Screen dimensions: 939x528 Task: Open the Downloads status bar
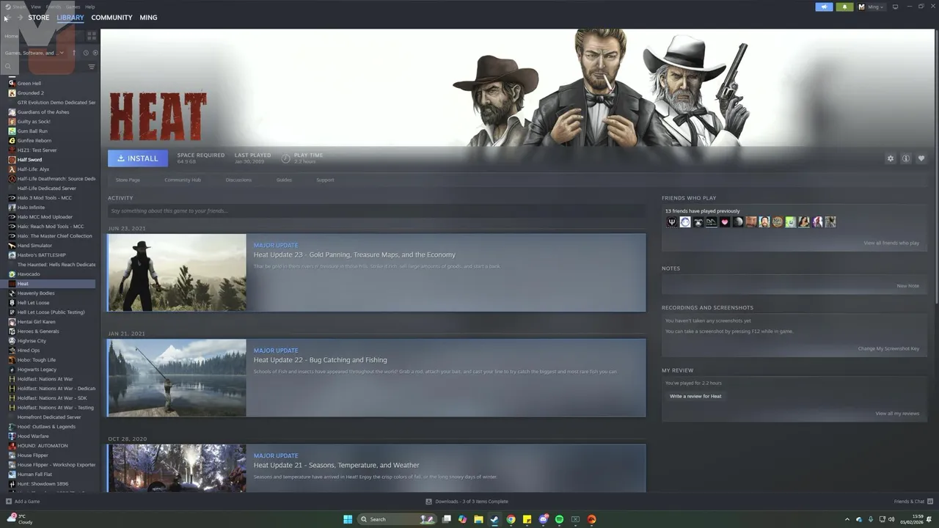click(467, 502)
